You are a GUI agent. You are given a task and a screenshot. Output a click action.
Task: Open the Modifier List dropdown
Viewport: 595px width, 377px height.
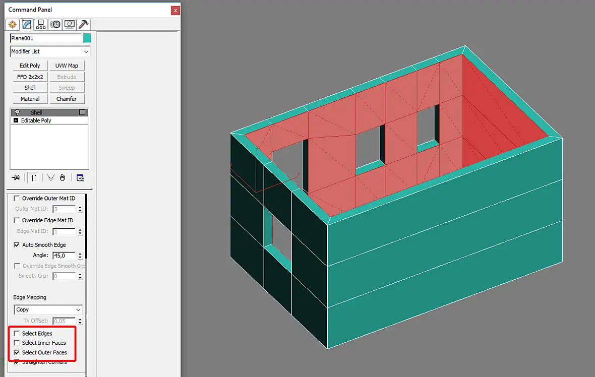pyautogui.click(x=50, y=51)
